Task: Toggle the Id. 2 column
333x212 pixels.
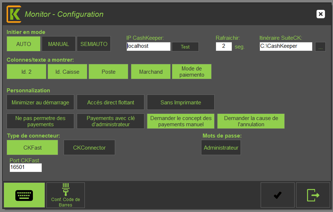Action: click(x=26, y=72)
